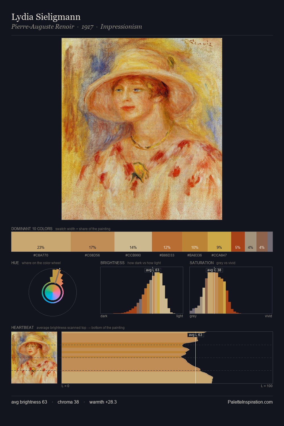
Task: Click the main Renoir painting image
Action: click(142, 129)
